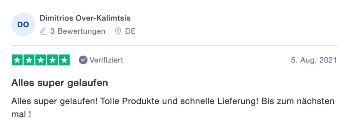Click 'mal !' on the last line

(21, 115)
